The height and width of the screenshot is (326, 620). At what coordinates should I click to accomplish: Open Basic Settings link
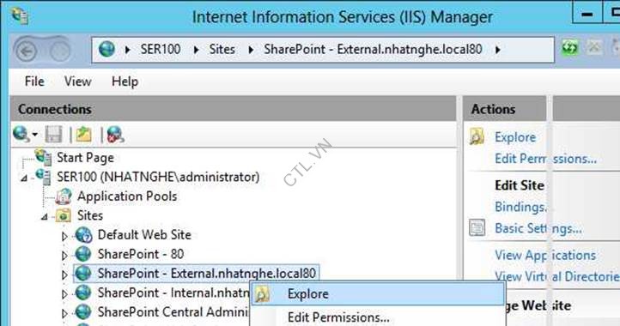538,228
